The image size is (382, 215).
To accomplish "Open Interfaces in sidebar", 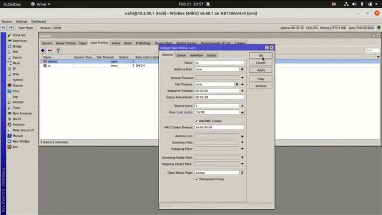I will (x=20, y=41).
